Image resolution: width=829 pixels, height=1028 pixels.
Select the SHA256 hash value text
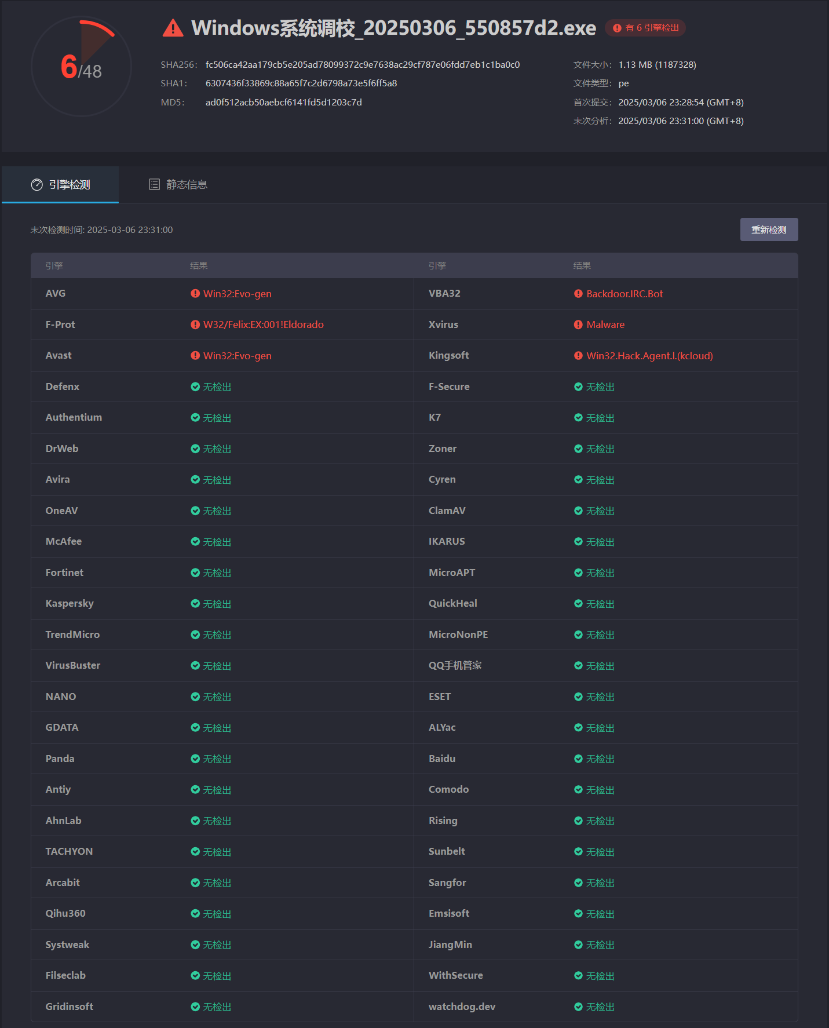362,65
